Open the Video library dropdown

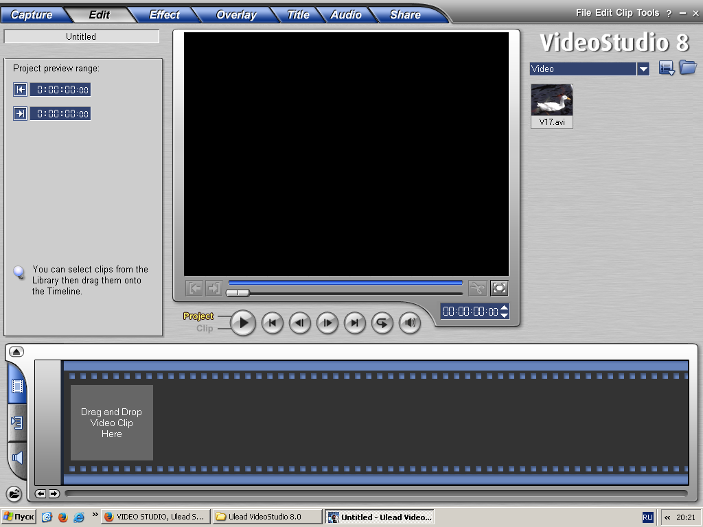pyautogui.click(x=643, y=69)
